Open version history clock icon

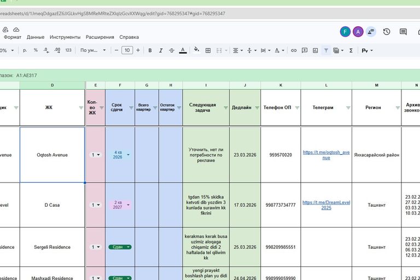(x=387, y=32)
